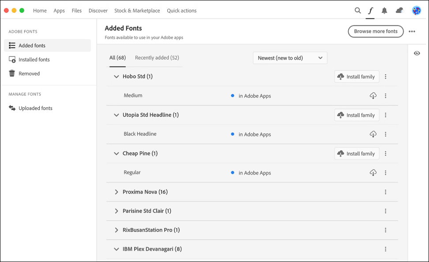Click the header three-dot more menu

[x=412, y=31]
